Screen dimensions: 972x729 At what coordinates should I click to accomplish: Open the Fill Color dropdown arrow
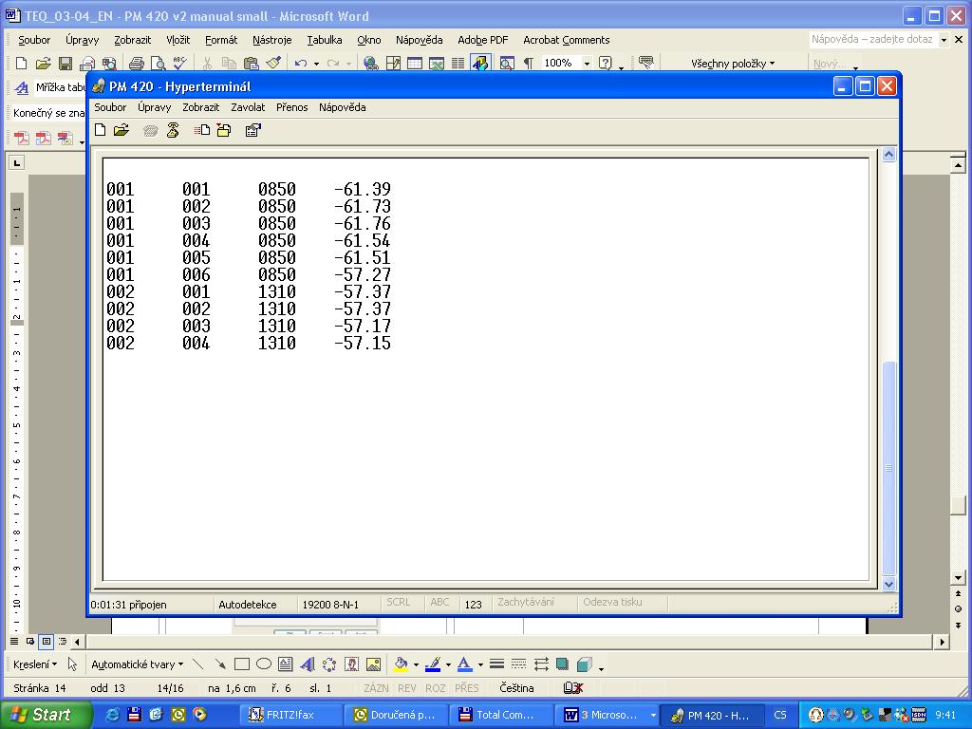pyautogui.click(x=416, y=665)
